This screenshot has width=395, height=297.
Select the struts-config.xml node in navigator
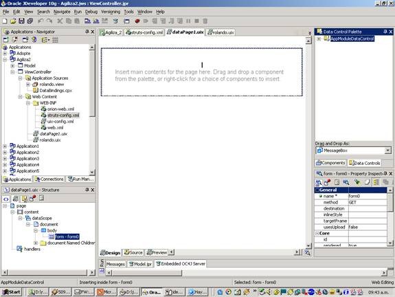coord(63,115)
